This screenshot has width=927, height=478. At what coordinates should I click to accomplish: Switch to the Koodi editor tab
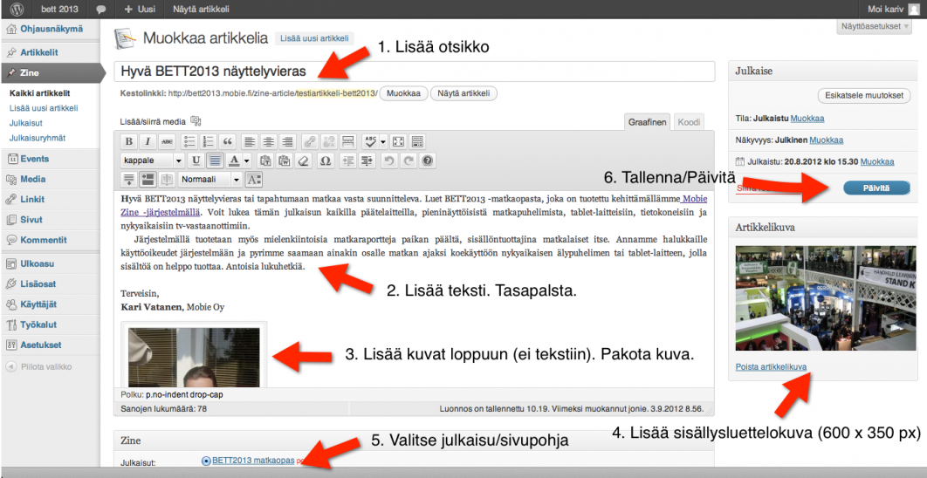coord(689,122)
